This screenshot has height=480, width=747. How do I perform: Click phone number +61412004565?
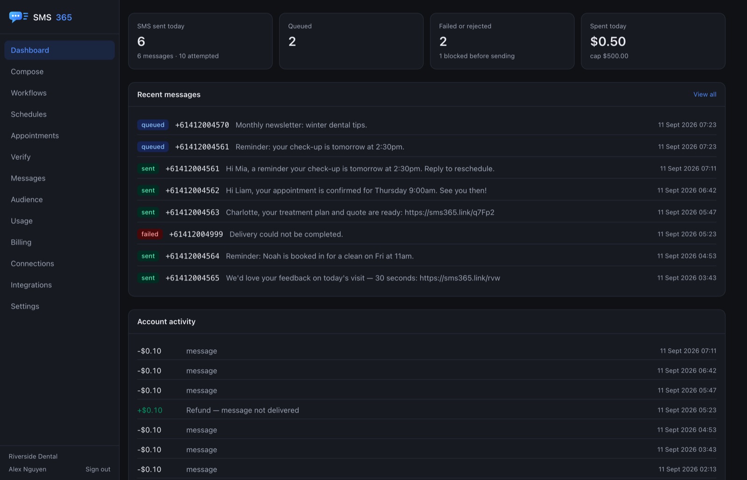192,278
